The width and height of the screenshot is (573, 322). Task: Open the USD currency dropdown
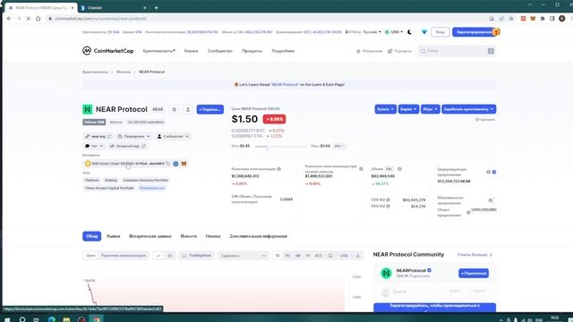point(394,32)
